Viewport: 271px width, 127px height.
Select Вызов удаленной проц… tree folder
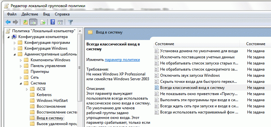click(x=57, y=124)
